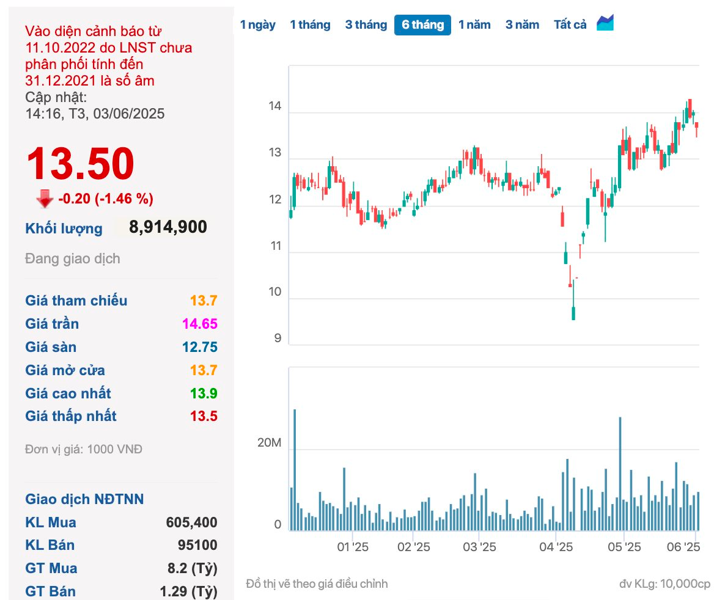Click the current price 13.50
725x600 pixels.
(x=81, y=163)
